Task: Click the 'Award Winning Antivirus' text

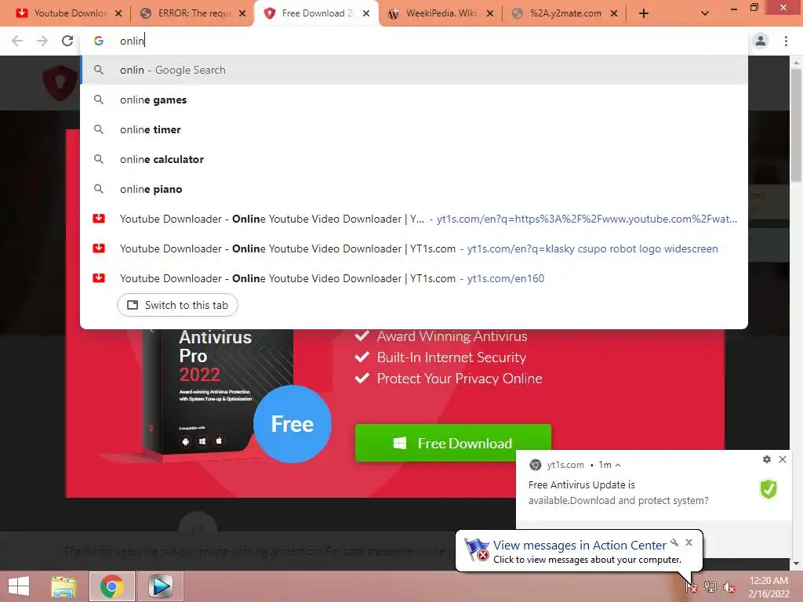Action: 452,336
